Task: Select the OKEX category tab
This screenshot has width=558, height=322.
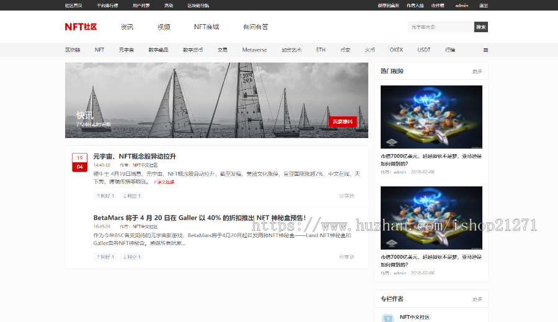Action: tap(396, 50)
